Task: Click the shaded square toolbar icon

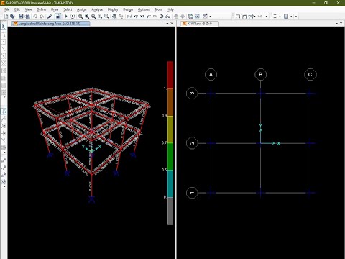Action: (x=286, y=16)
